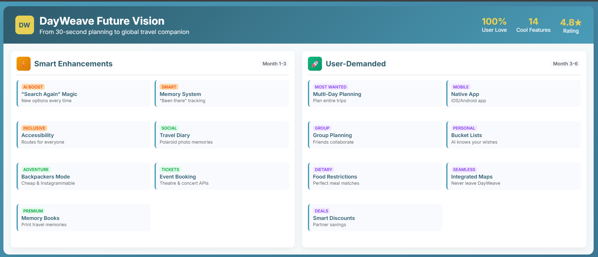This screenshot has height=257, width=598.
Task: Select the Integrated Maps card
Action: 513,176
